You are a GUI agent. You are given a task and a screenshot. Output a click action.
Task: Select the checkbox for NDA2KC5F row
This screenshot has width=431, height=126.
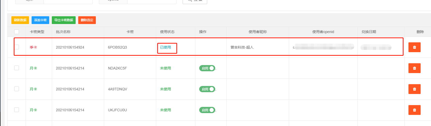click(17, 68)
